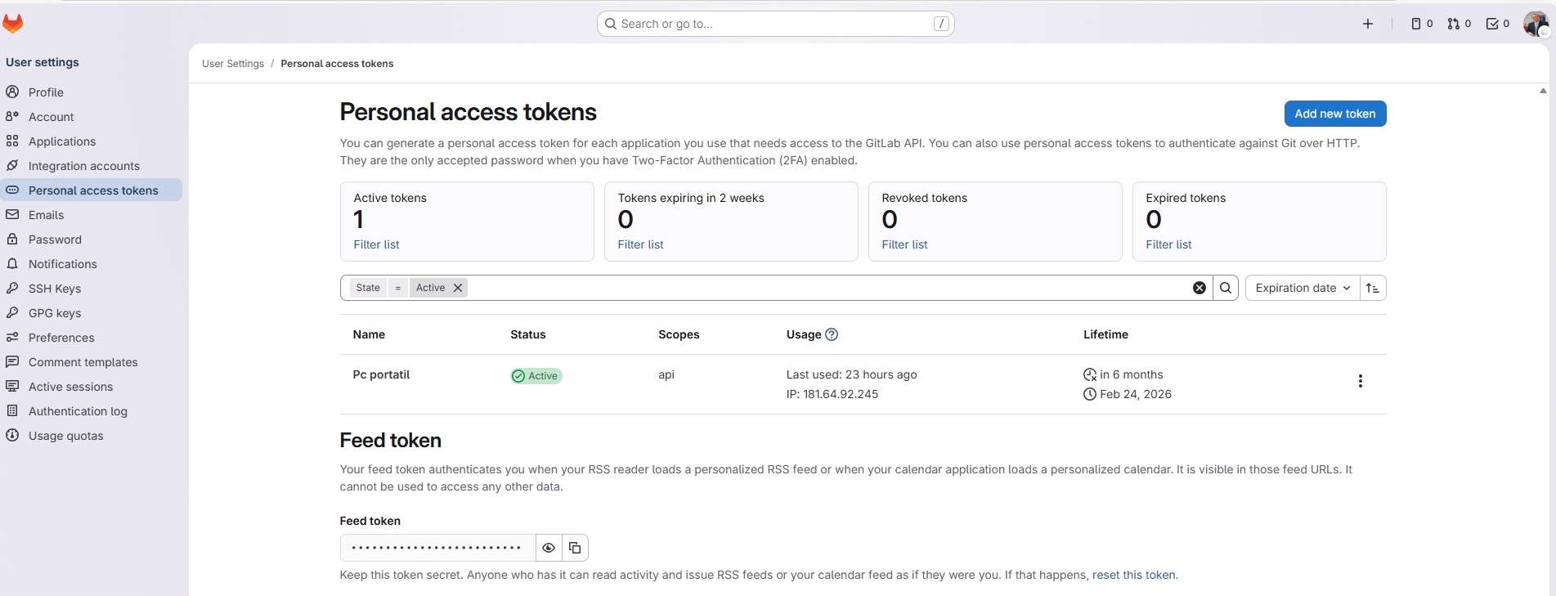1556x596 pixels.
Task: Click the GitLab logo icon
Action: (x=13, y=24)
